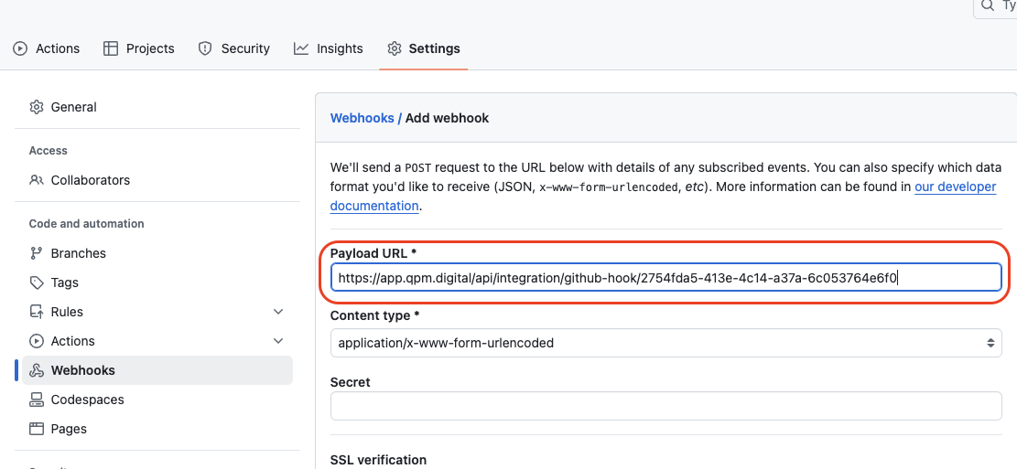This screenshot has width=1017, height=469.
Task: Click the Collaborators people icon
Action: click(x=37, y=180)
